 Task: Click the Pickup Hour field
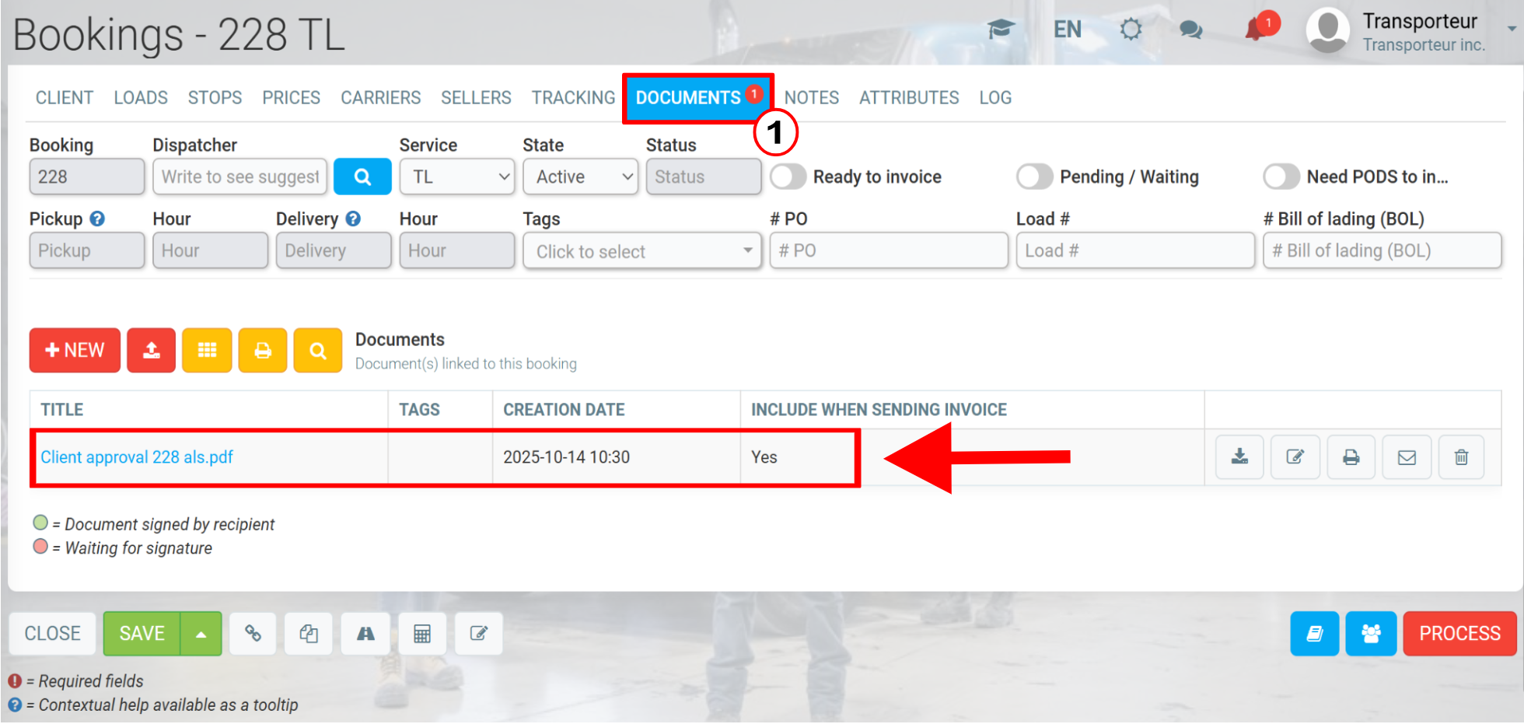click(x=210, y=250)
